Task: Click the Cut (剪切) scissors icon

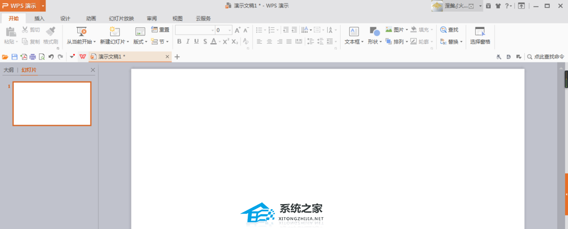Action: pos(25,29)
